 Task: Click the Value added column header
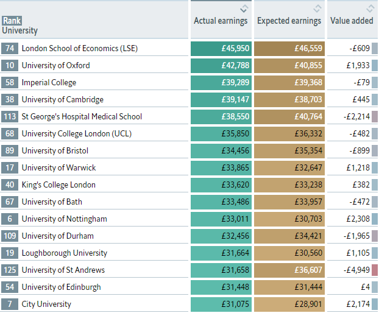352,19
